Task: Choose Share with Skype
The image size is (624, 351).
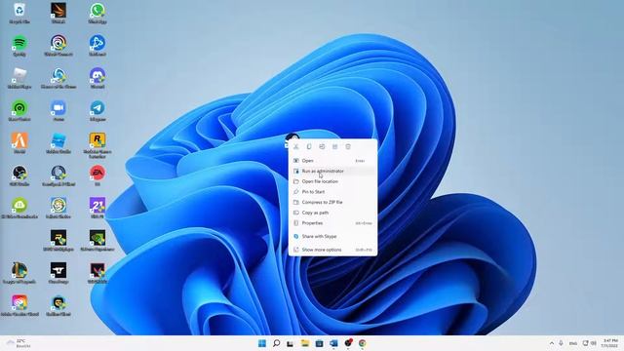Action: [332, 236]
